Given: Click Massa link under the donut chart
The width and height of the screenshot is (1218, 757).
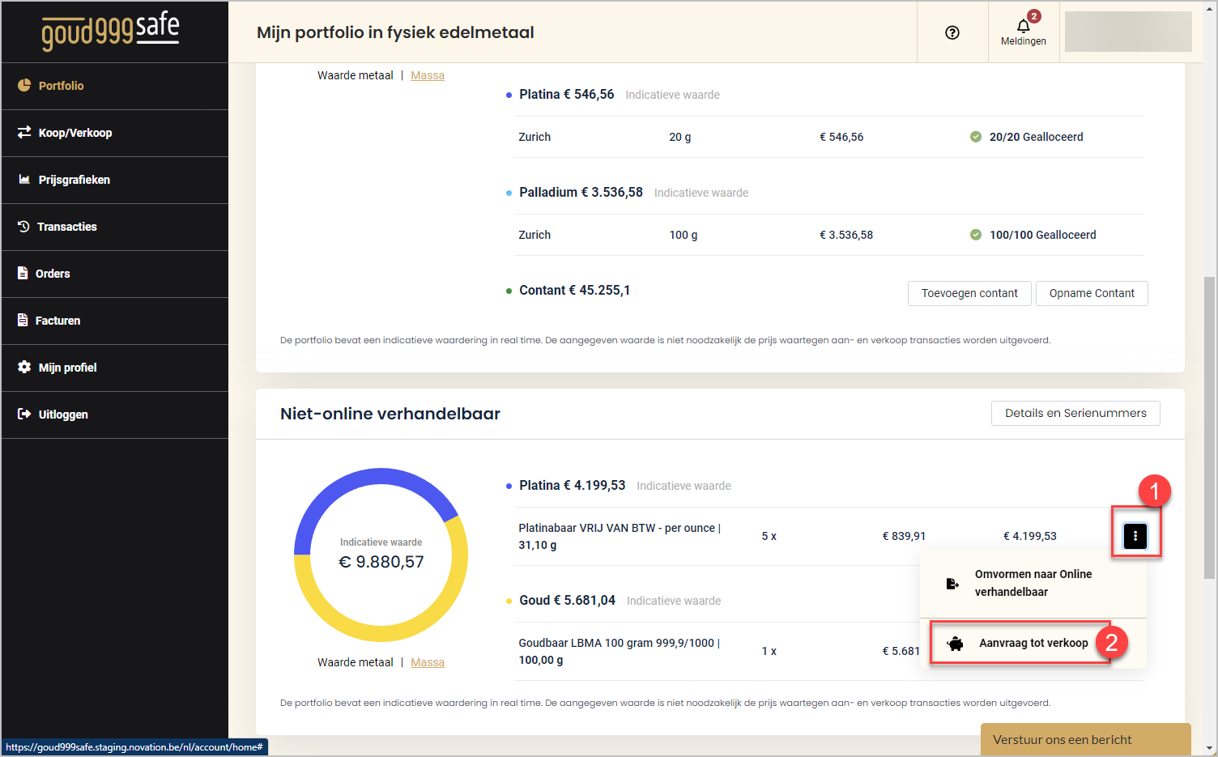Looking at the screenshot, I should pos(428,662).
